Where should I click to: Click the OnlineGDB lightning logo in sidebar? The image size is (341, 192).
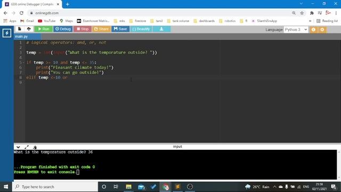[x=7, y=33]
